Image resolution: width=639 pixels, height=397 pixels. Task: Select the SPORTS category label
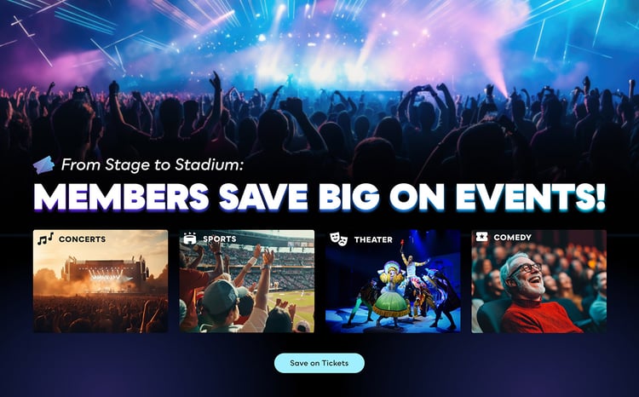click(219, 239)
